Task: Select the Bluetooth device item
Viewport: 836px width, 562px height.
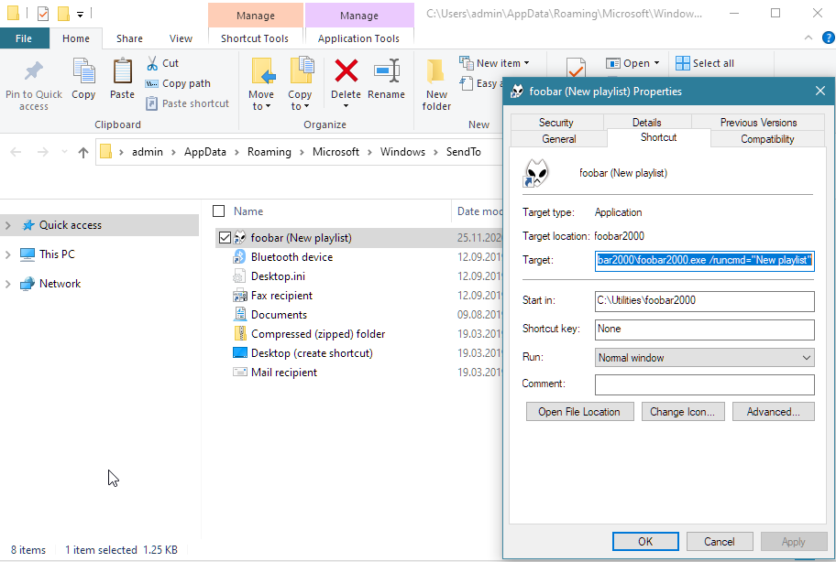Action: tap(291, 257)
